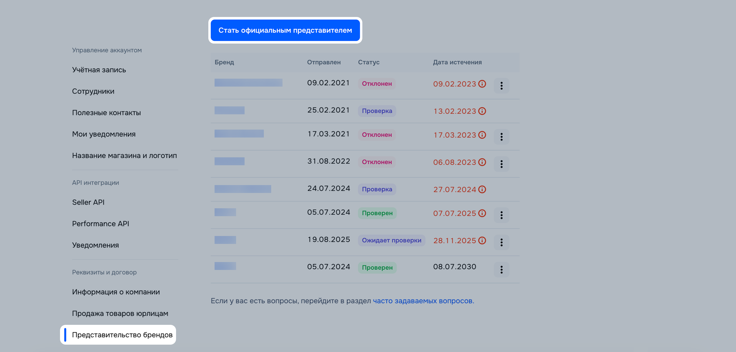Open three-dot menu for 19.08.2025 row
The width and height of the screenshot is (736, 352).
click(x=501, y=242)
